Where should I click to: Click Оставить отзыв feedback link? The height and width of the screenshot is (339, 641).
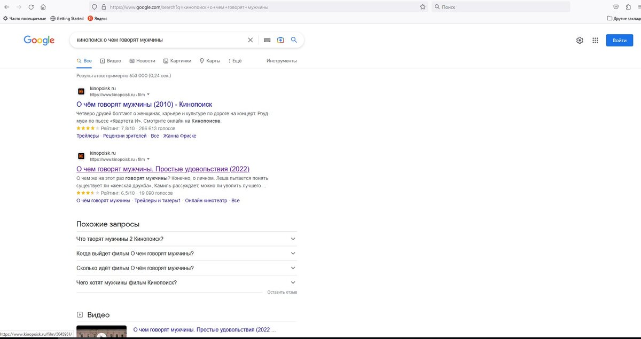click(x=282, y=292)
